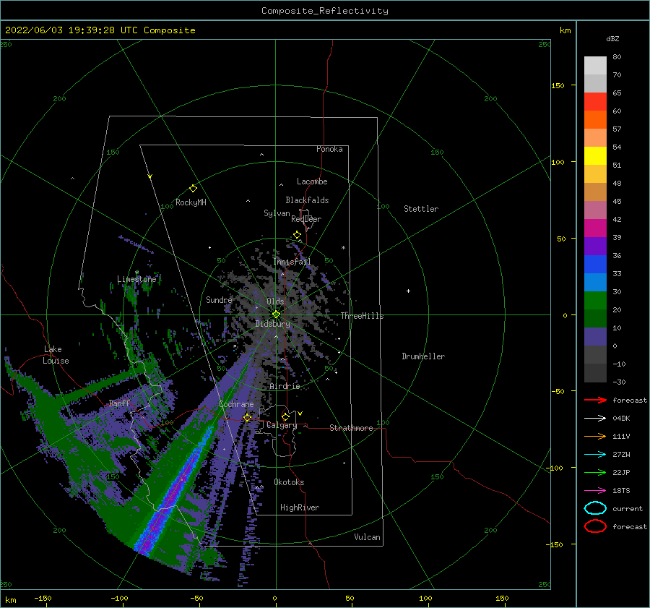Click the RockyMH label
Viewport: 650px width, 608px height.
click(191, 202)
